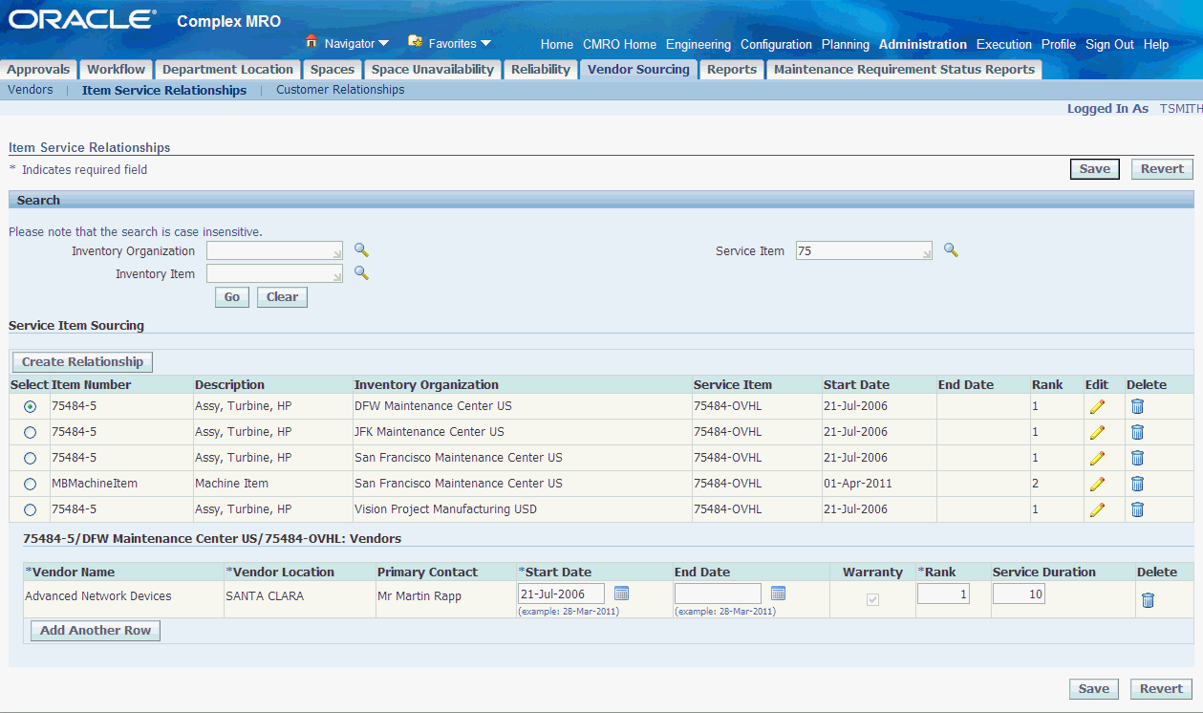Open Inventory Organization search magnifier
This screenshot has height=713, width=1203.
[361, 250]
